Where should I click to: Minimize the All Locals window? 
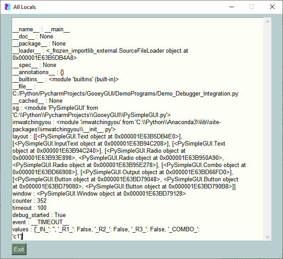point(232,7)
